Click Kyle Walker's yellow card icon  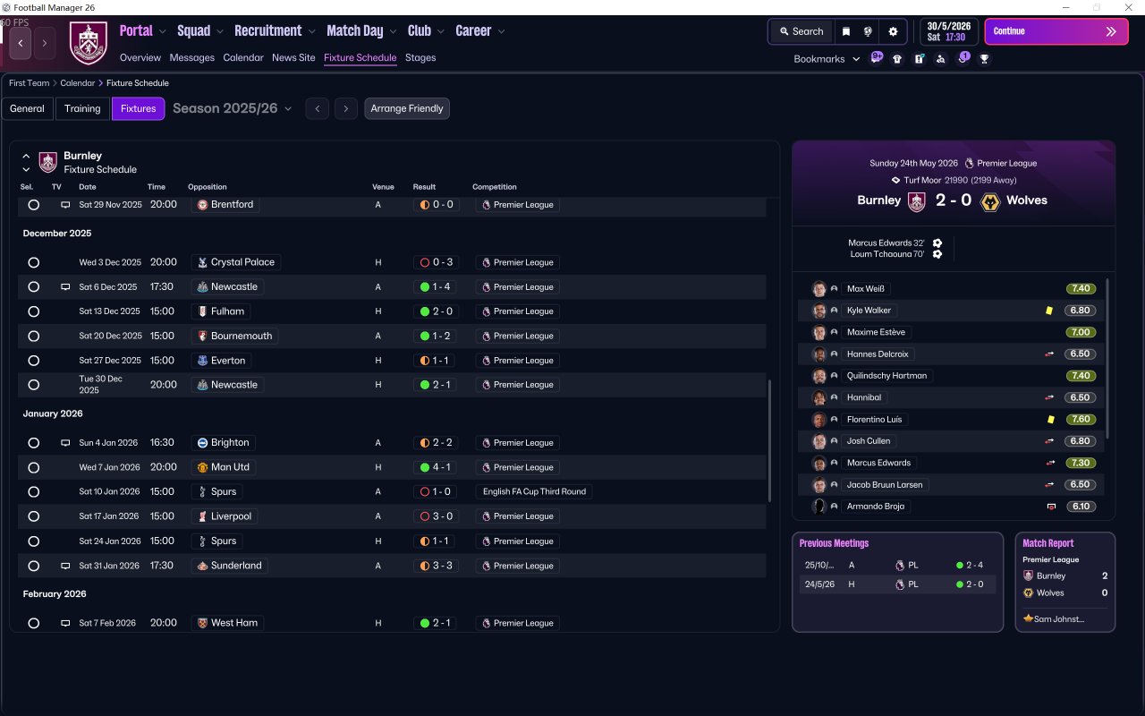click(x=1049, y=311)
